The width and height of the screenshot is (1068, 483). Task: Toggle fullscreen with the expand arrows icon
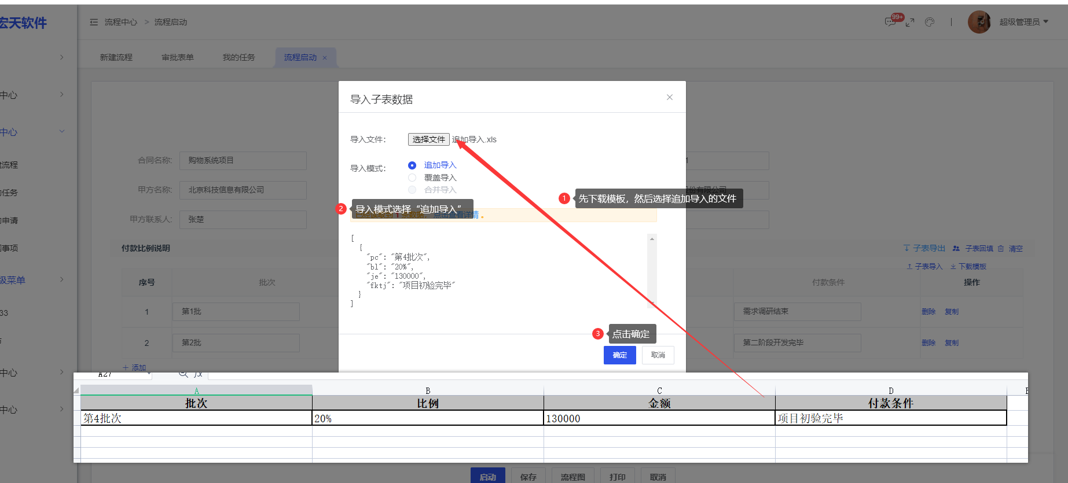coord(910,22)
